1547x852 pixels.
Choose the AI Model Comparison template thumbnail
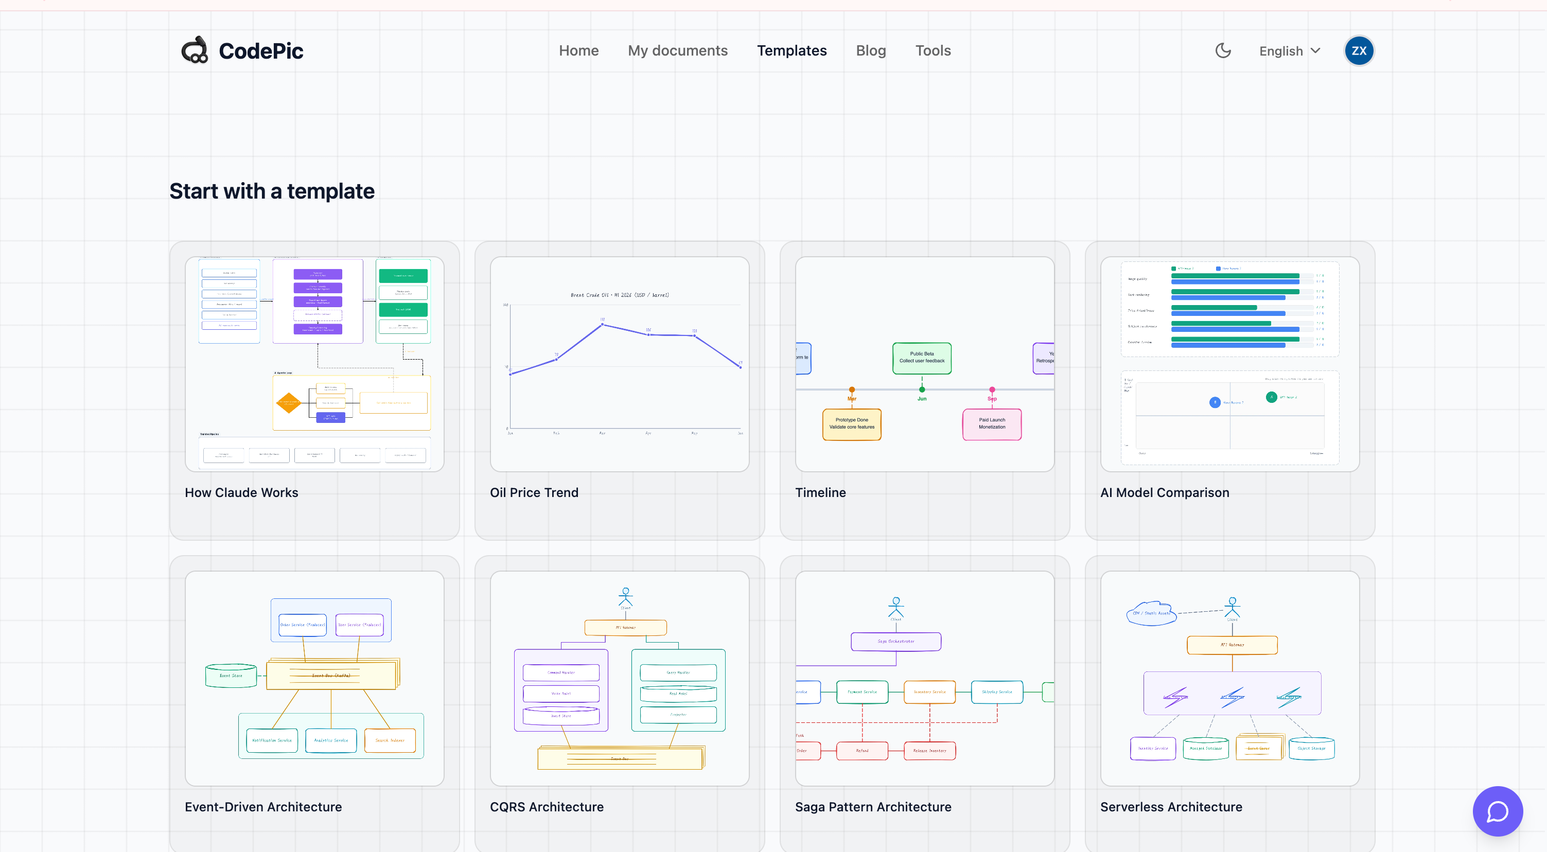(1230, 364)
